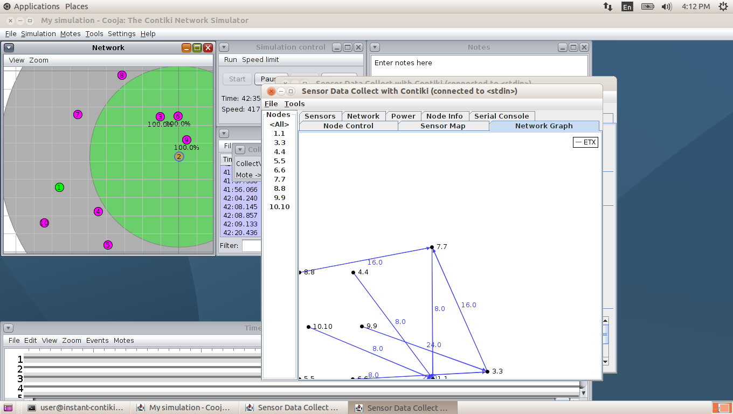Screen dimensions: 733x414
Task: Switch to the Sensor Map tab
Action: 443,126
